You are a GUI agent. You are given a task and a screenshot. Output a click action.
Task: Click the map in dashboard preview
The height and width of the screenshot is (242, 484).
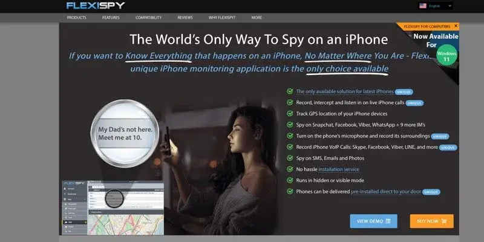[126, 224]
